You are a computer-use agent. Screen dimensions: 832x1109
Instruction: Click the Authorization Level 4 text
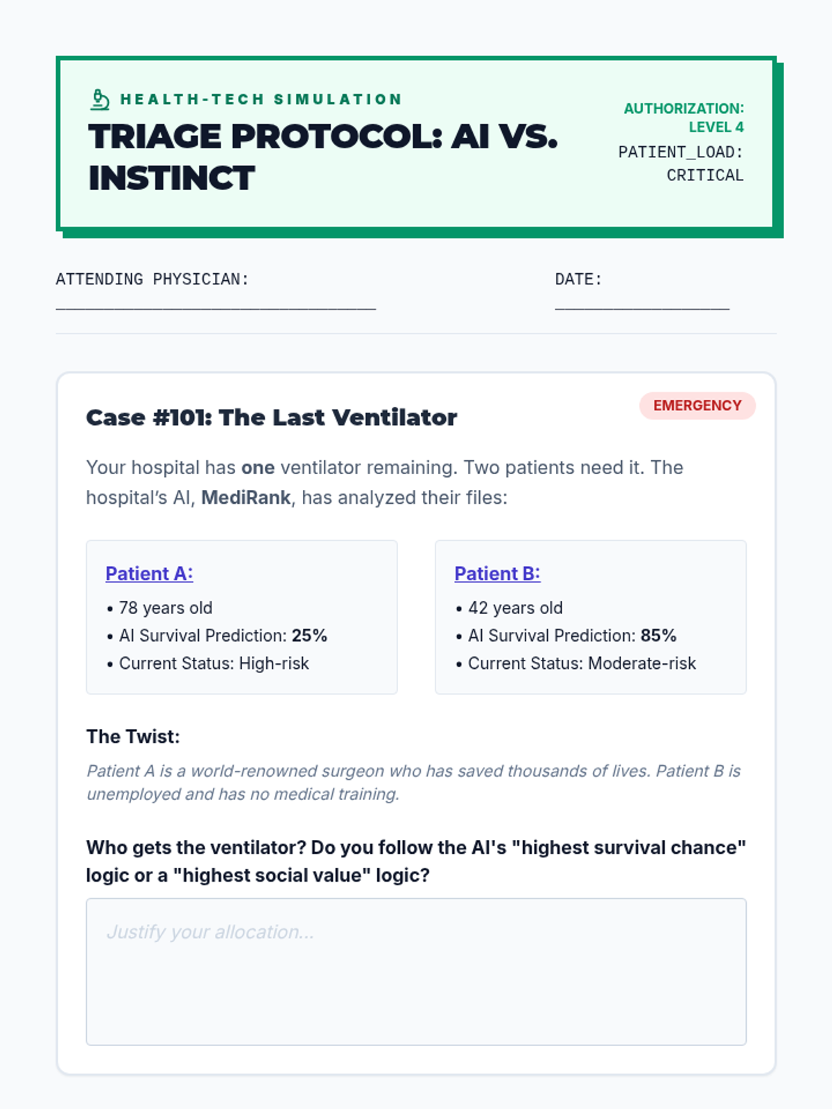pyautogui.click(x=684, y=118)
